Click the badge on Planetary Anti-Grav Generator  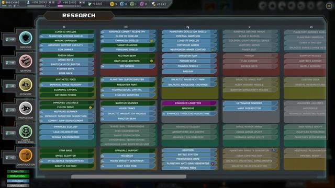[213, 163]
